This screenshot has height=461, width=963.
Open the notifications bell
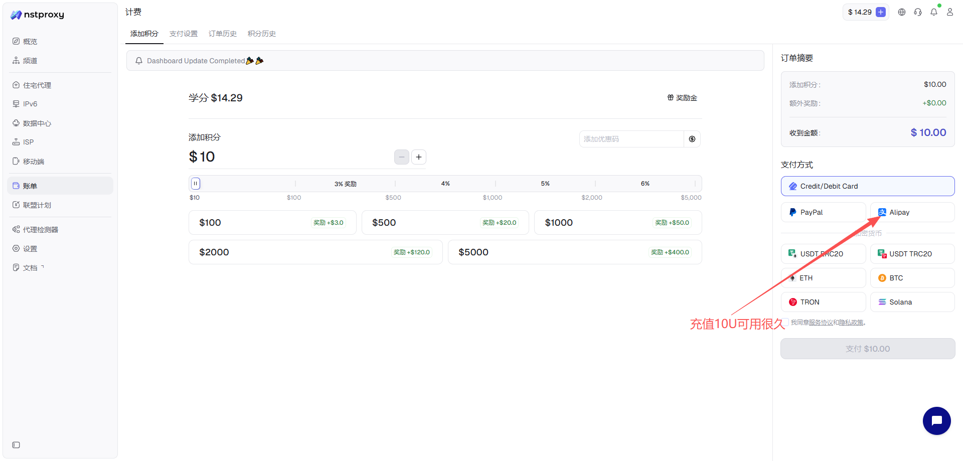(934, 12)
